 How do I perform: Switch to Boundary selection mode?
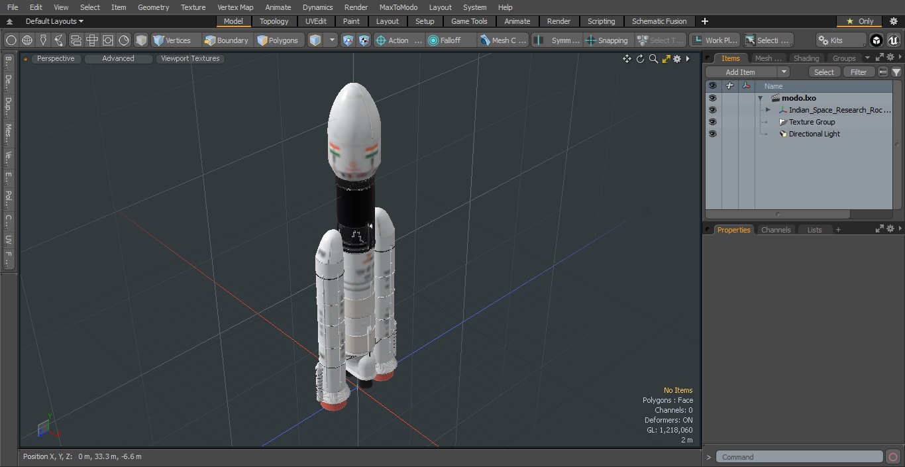[227, 40]
